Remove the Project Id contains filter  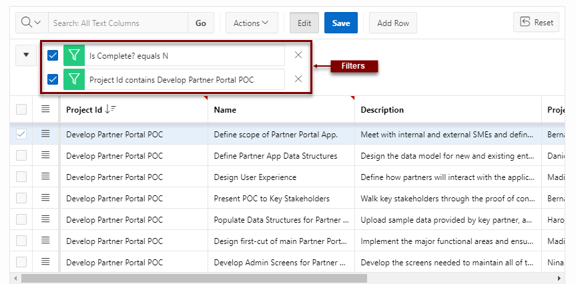click(298, 79)
